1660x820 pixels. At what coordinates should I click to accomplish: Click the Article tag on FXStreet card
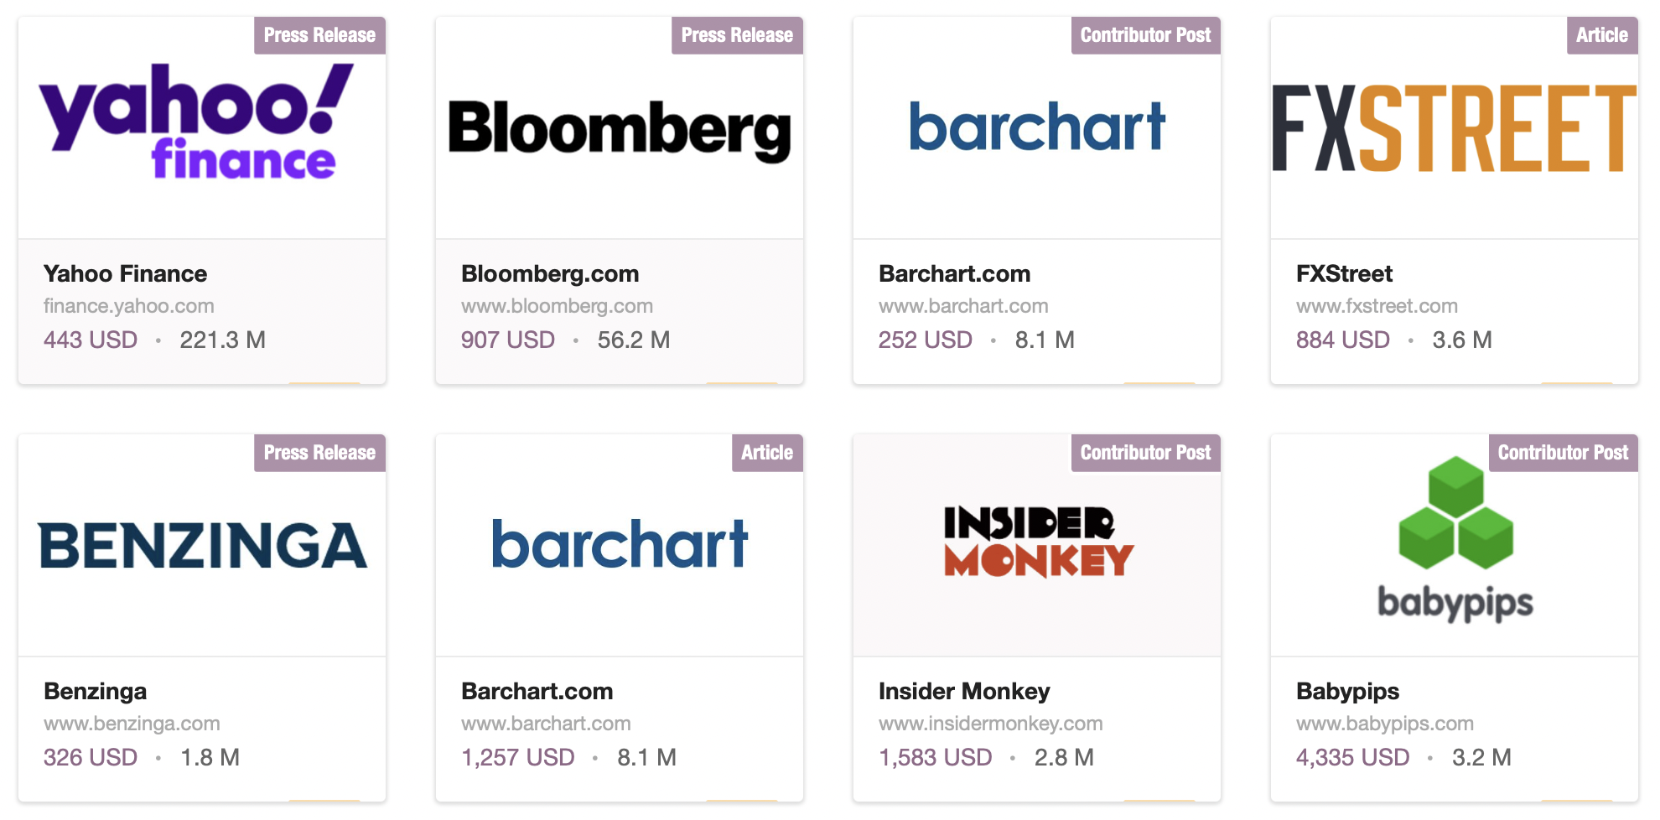[1602, 35]
